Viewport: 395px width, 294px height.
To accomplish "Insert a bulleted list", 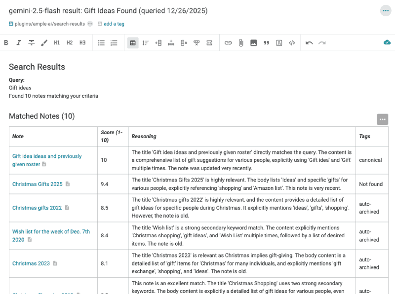I will [x=101, y=43].
